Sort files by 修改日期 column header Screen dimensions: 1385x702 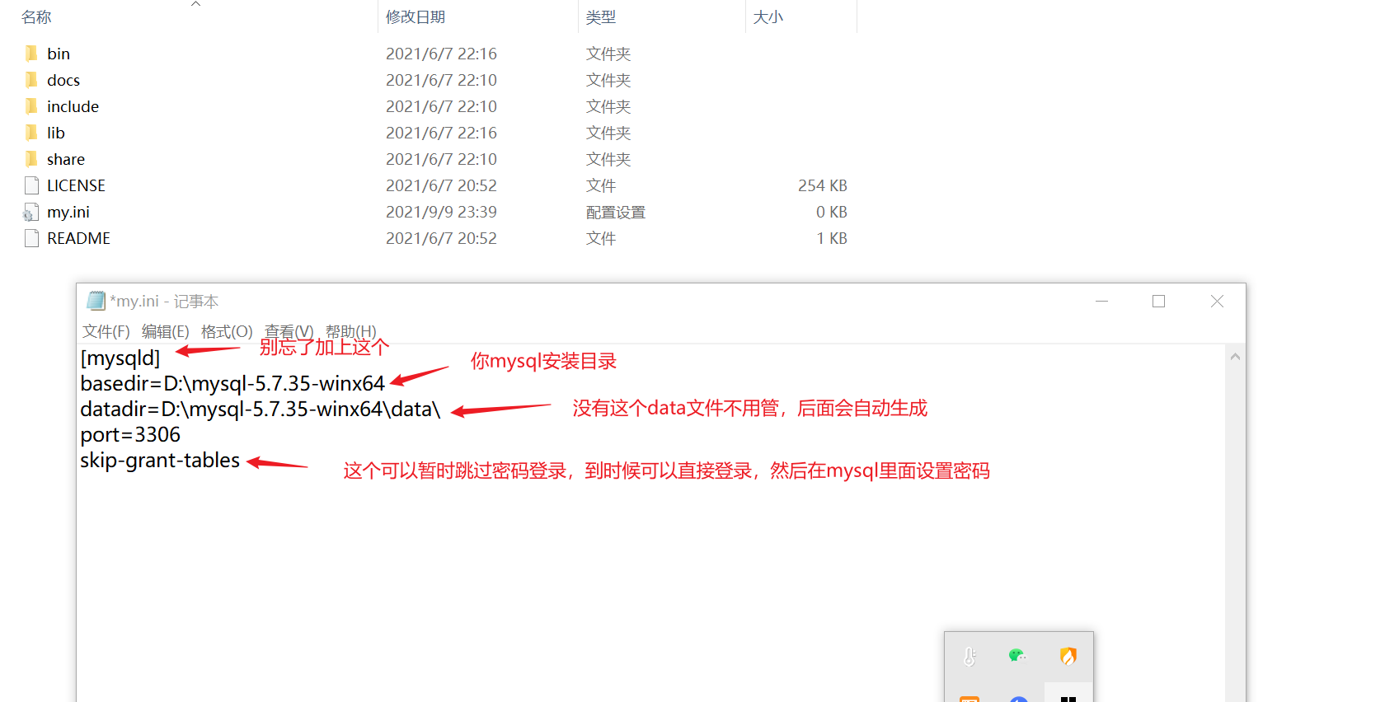pos(415,16)
